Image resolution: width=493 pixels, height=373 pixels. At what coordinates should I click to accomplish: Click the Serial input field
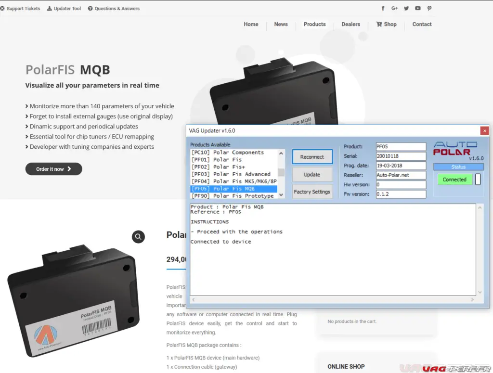(x=401, y=156)
